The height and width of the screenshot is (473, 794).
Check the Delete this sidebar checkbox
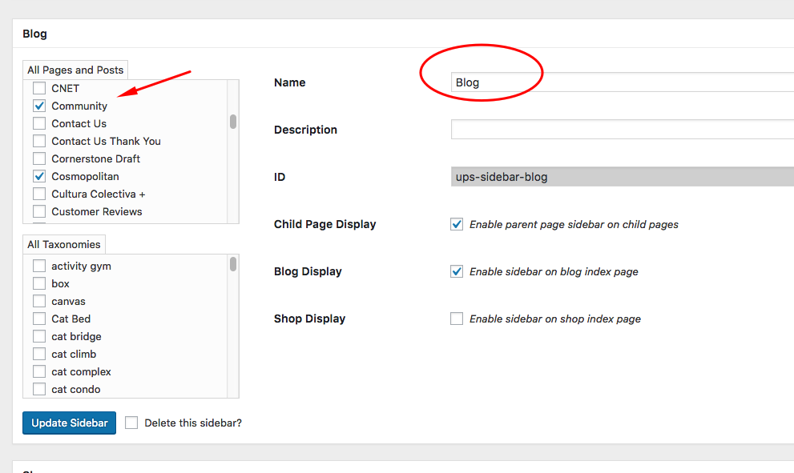[131, 423]
